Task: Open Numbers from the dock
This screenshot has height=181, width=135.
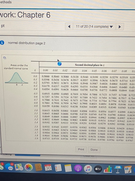Action: pyautogui.click(x=108, y=169)
